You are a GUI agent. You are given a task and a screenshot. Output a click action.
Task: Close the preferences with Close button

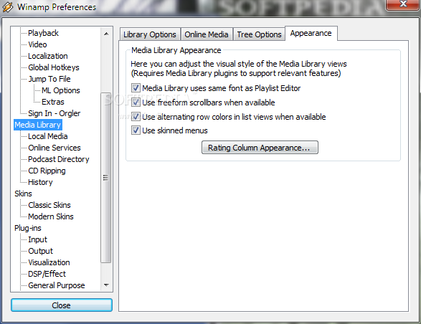62,305
